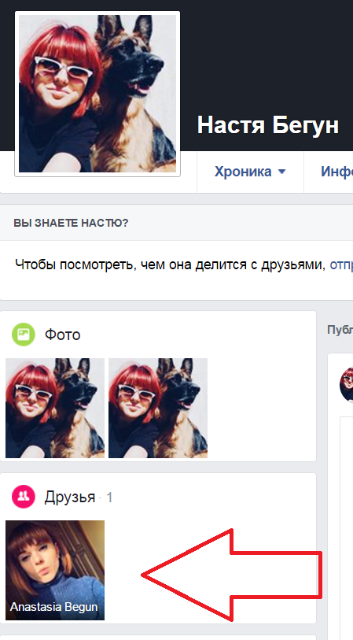Viewport: 353px width, 640px height.
Task: Click the Anastasia Begun name label
Action: (53, 607)
